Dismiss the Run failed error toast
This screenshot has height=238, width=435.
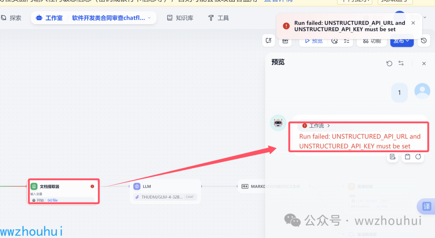click(x=413, y=23)
